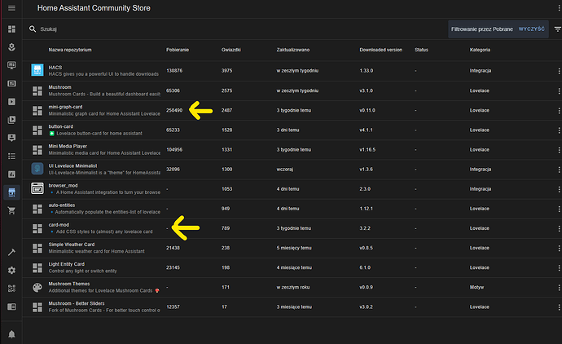Sort by Kategoria column header
The width and height of the screenshot is (562, 344).
pyautogui.click(x=480, y=50)
